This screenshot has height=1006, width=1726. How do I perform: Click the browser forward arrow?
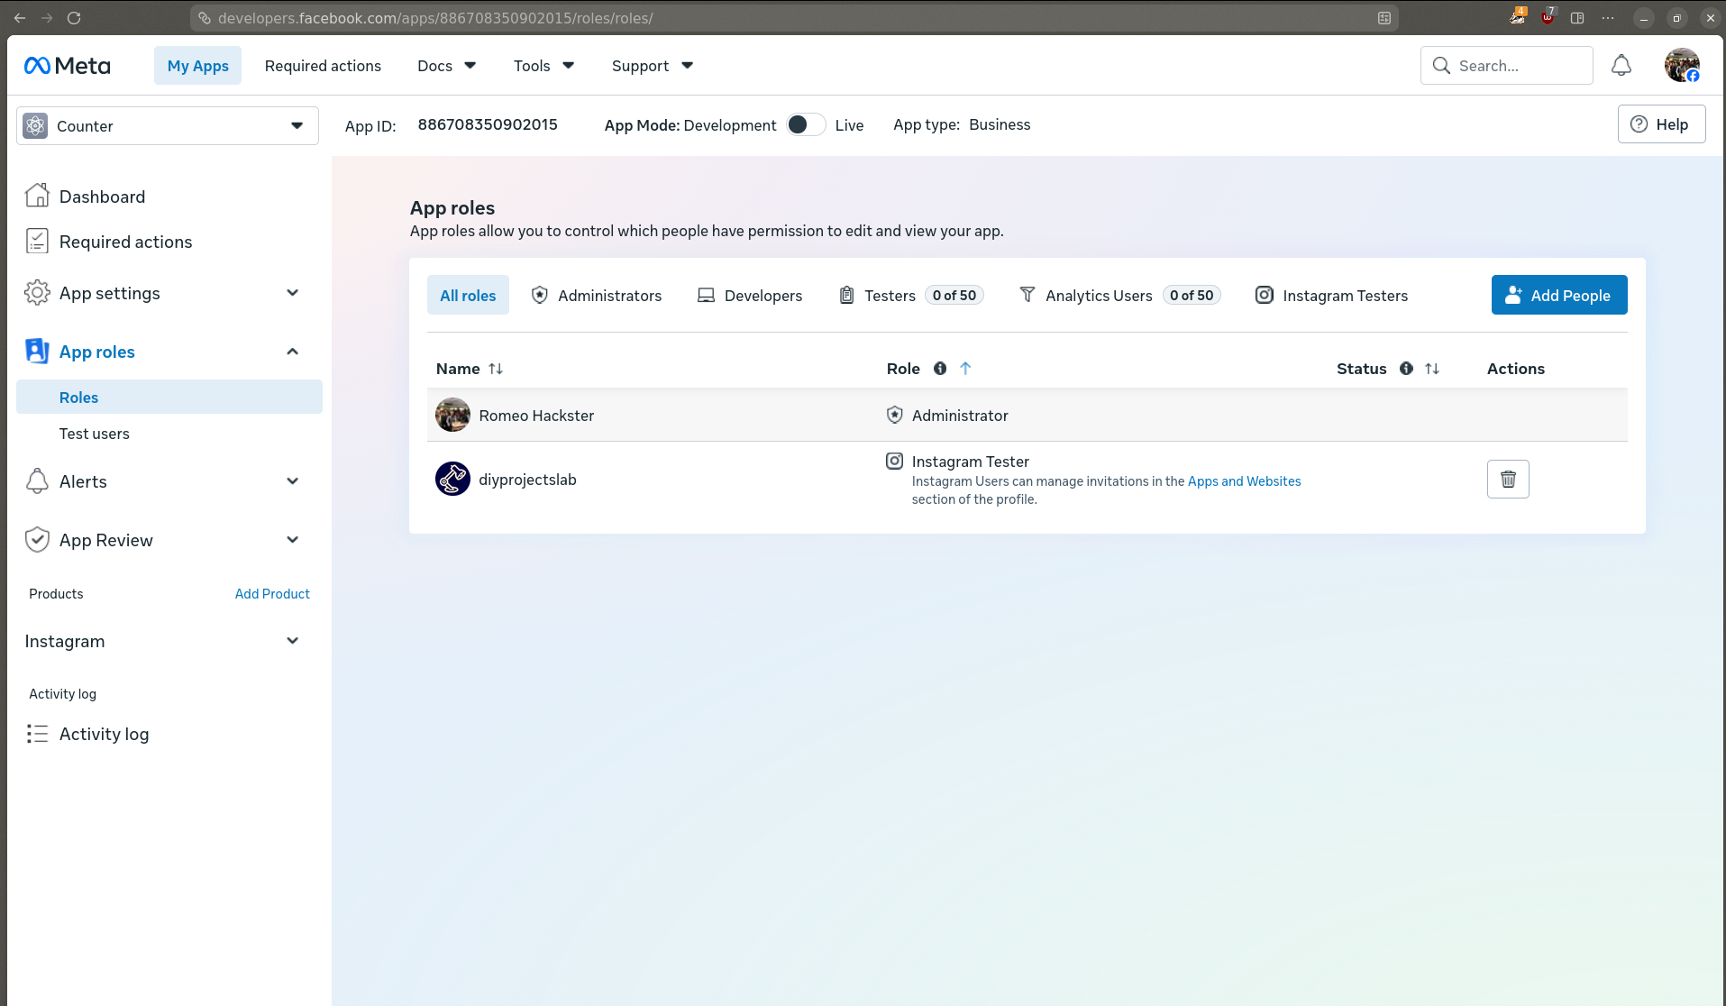47,18
